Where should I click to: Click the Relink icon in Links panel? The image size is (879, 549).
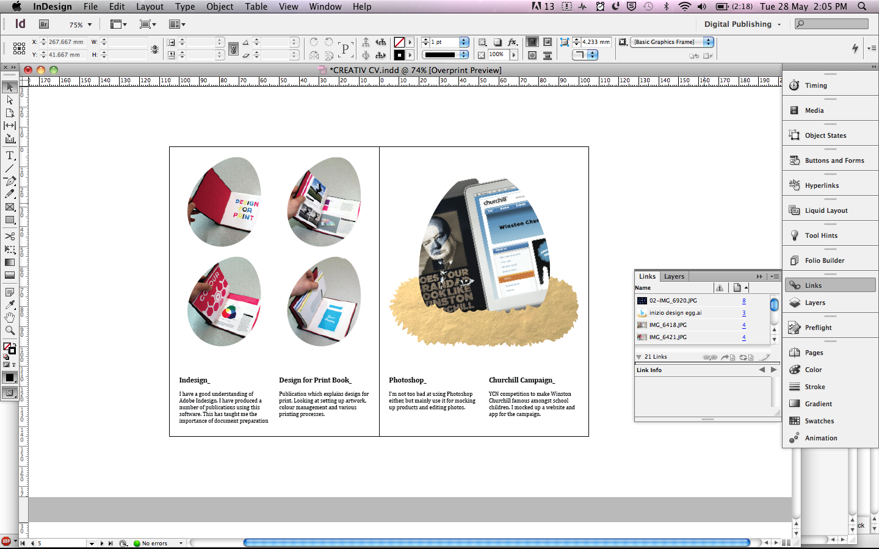710,357
